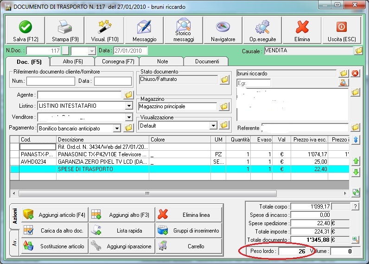Open the address box folder icon
The image size is (369, 264).
(356, 92)
